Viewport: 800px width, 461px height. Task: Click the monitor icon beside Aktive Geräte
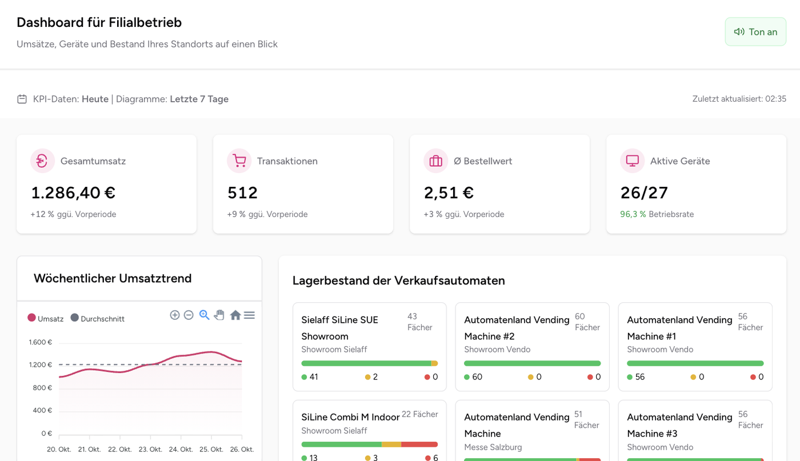(x=632, y=161)
